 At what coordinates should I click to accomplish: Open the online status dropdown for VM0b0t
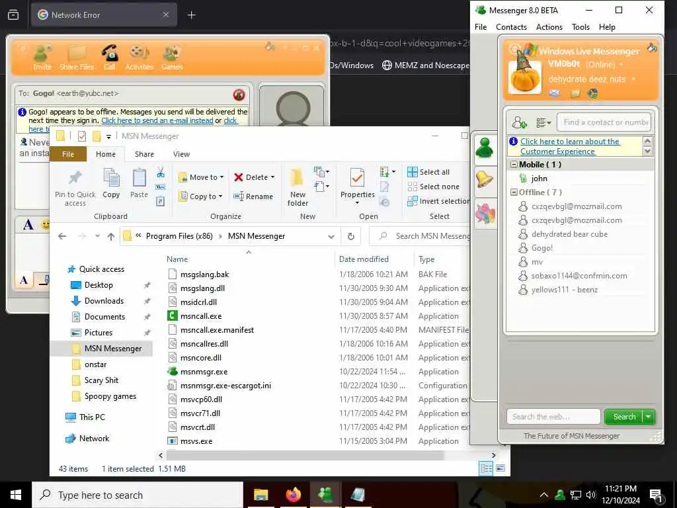click(621, 65)
